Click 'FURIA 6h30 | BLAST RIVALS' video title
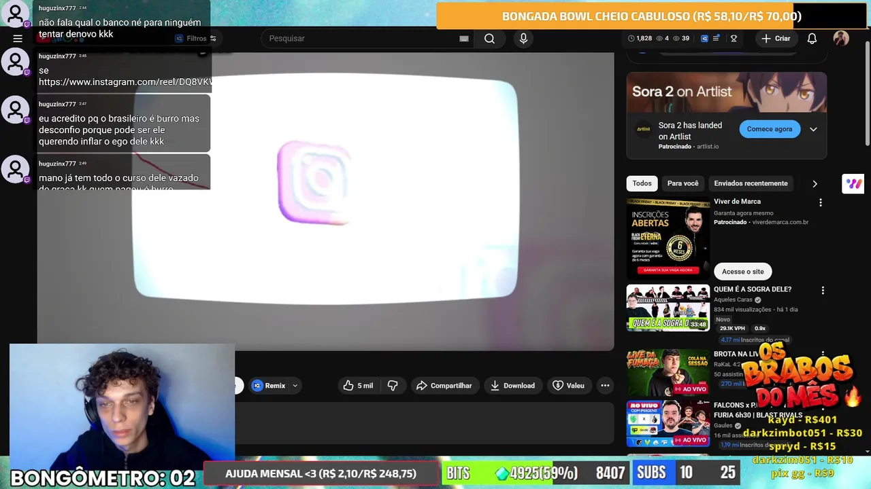The image size is (871, 489). point(758,415)
